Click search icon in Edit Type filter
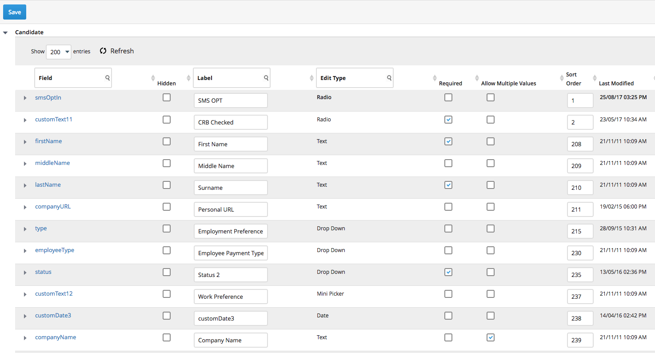Screen dimensions: 655x353 click(389, 78)
